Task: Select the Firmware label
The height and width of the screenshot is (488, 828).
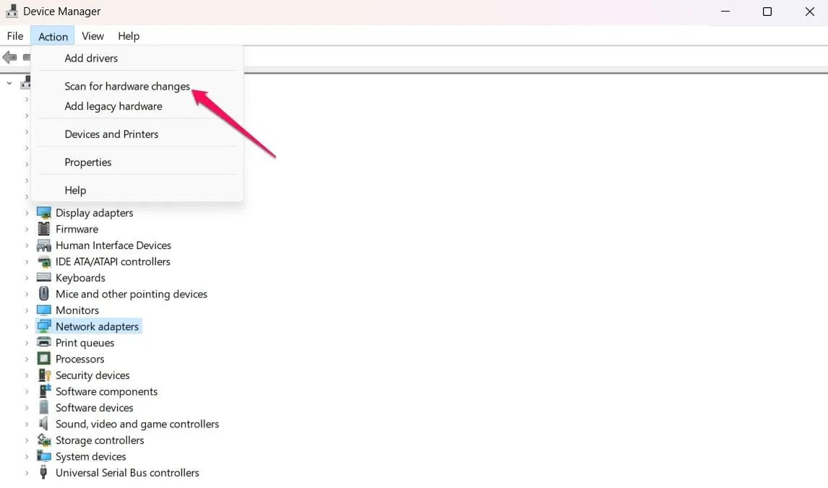Action: 77,229
